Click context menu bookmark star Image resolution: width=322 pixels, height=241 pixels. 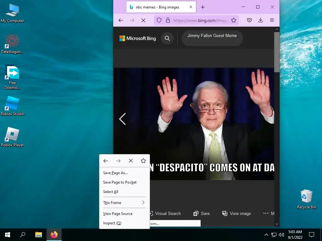tap(143, 161)
